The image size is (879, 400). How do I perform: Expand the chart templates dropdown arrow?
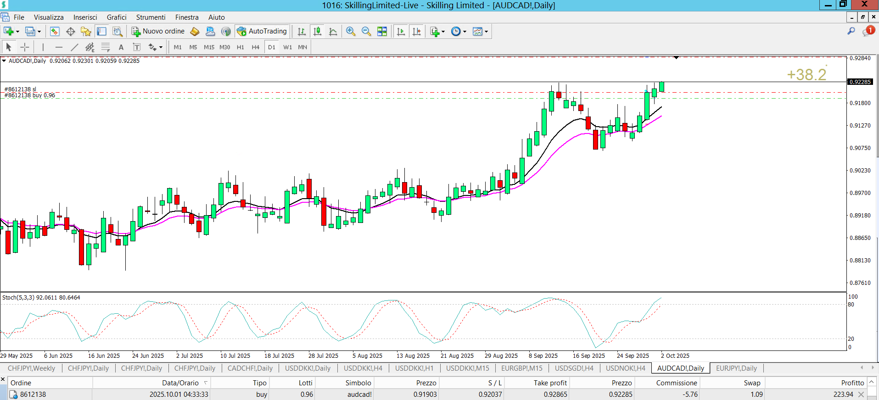click(x=486, y=32)
